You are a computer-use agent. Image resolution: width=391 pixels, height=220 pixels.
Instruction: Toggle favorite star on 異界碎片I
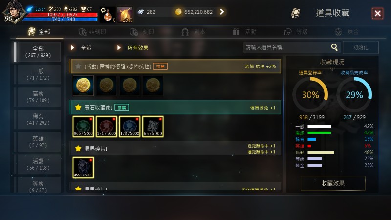(78, 149)
